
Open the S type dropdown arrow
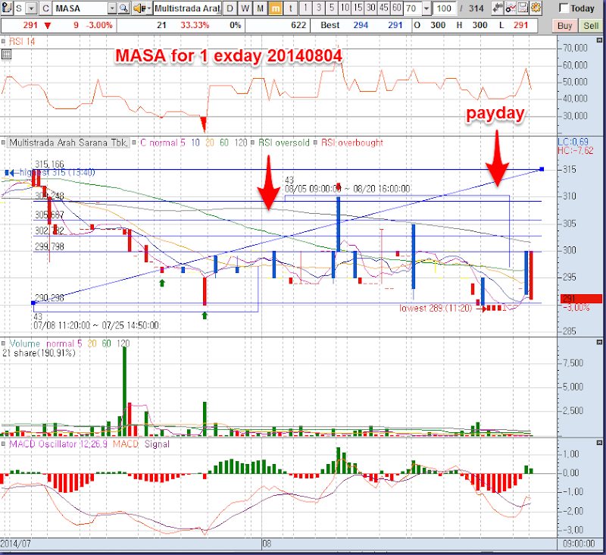[32, 8]
